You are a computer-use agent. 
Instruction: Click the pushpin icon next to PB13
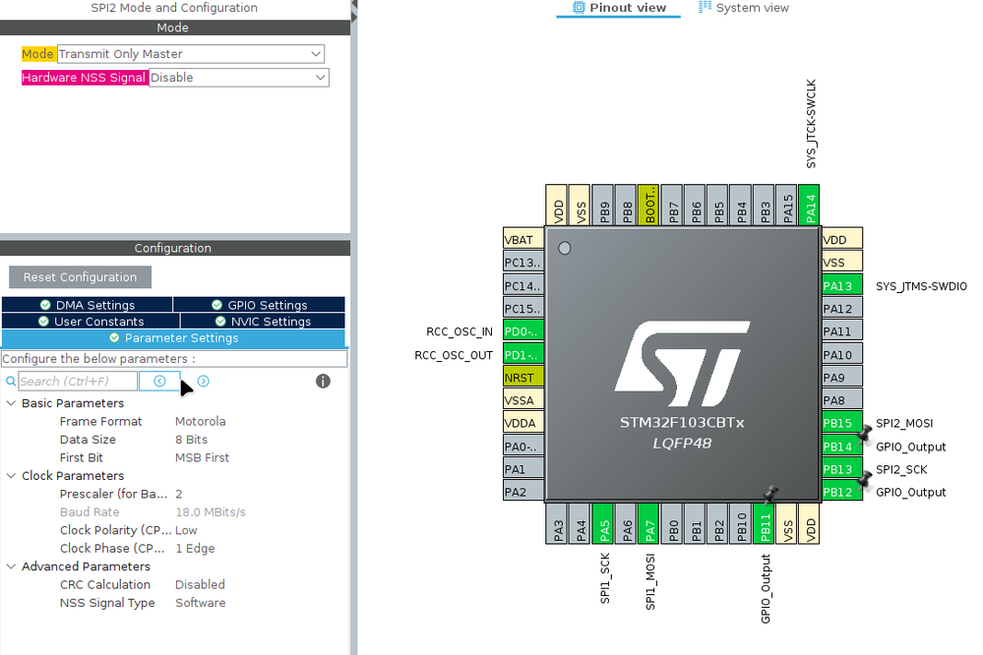(865, 480)
